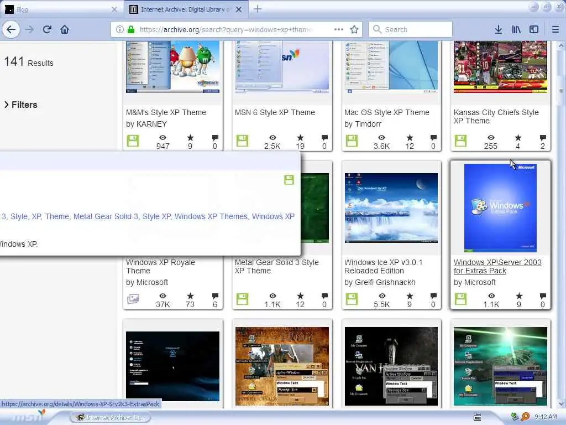Screen dimensions: 566x425
Task: Open the downloads panel
Action: (499, 29)
